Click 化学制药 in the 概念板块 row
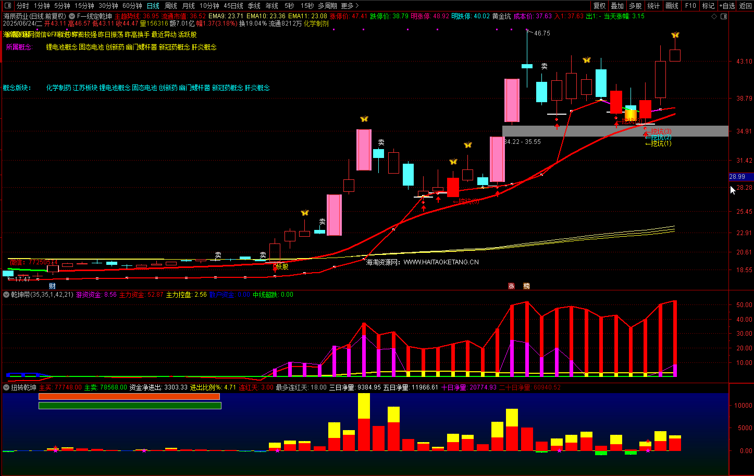754x476 pixels. pyautogui.click(x=58, y=88)
